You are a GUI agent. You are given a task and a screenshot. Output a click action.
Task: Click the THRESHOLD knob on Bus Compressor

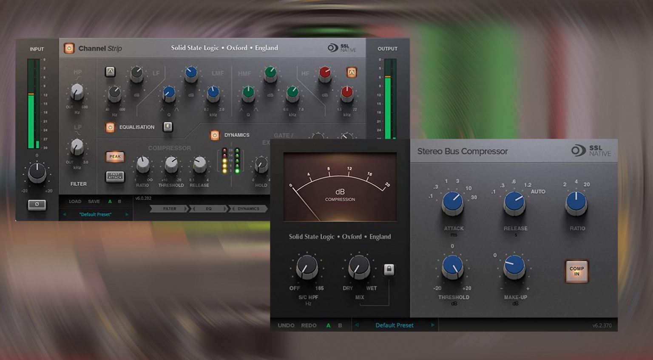pyautogui.click(x=453, y=268)
